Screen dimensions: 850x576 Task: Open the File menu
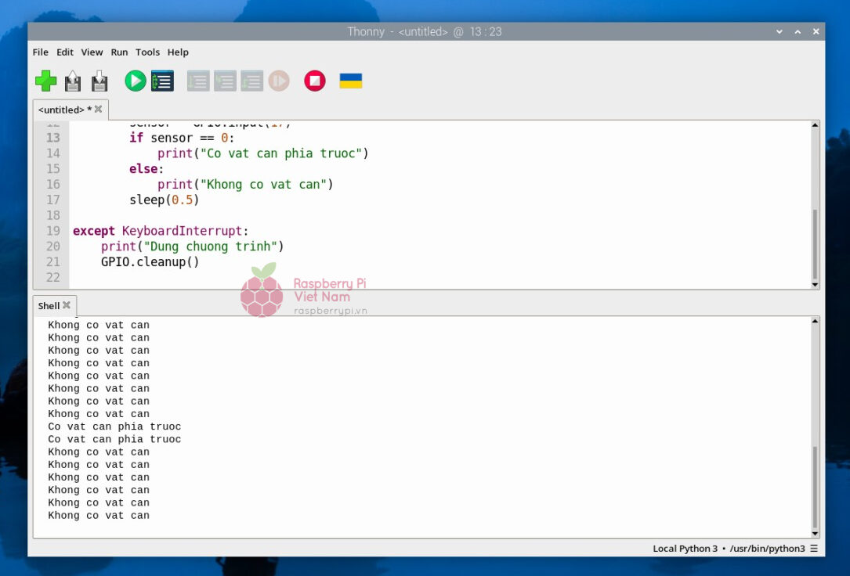point(41,52)
